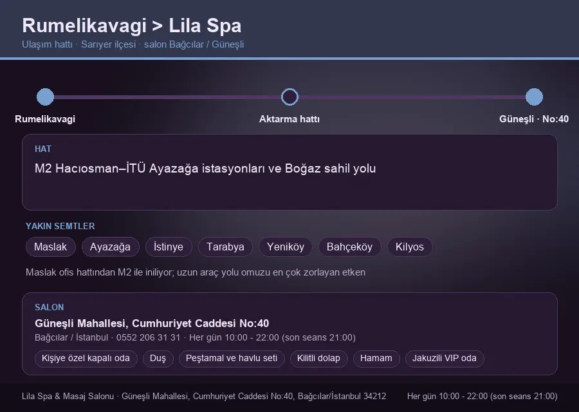Viewport: 579px width, 412px height.
Task: Click the Rumelikavagi start node on route line
Action: [46, 97]
